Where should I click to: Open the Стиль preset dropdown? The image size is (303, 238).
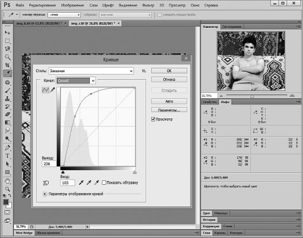coord(91,71)
